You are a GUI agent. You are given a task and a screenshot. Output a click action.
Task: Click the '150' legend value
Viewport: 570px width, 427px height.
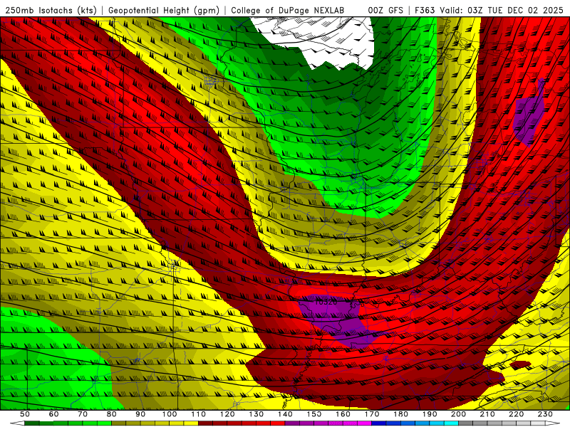314,414
